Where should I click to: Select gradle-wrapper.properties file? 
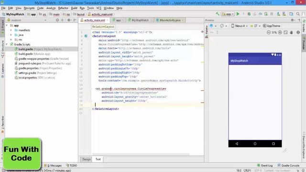click(x=42, y=59)
